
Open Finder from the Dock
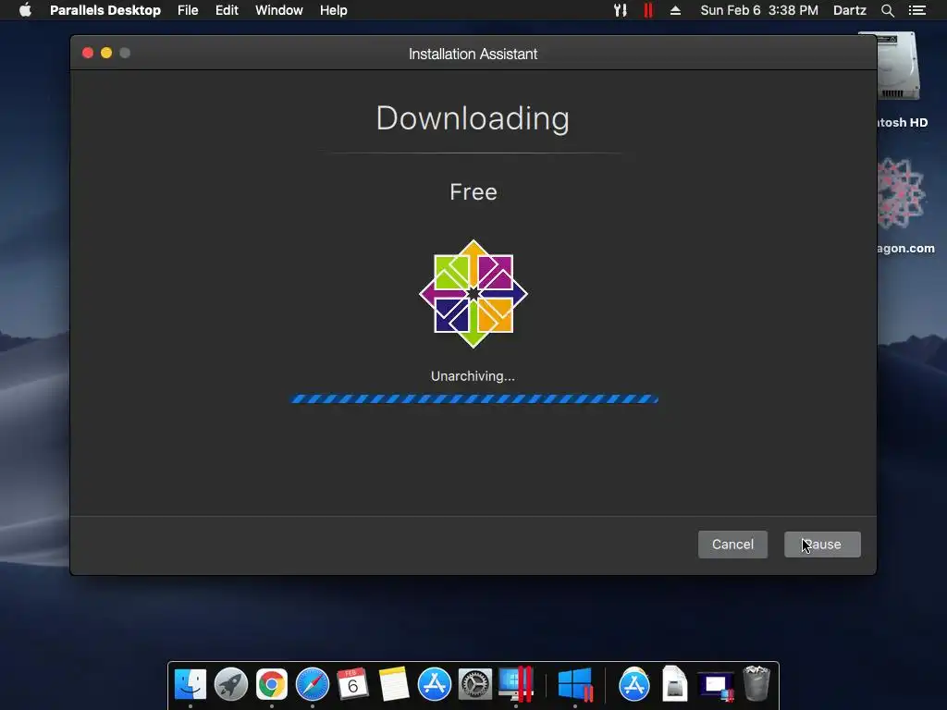point(191,684)
